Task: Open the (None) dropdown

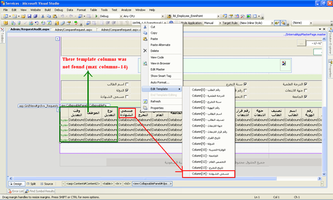Action: click(311, 23)
